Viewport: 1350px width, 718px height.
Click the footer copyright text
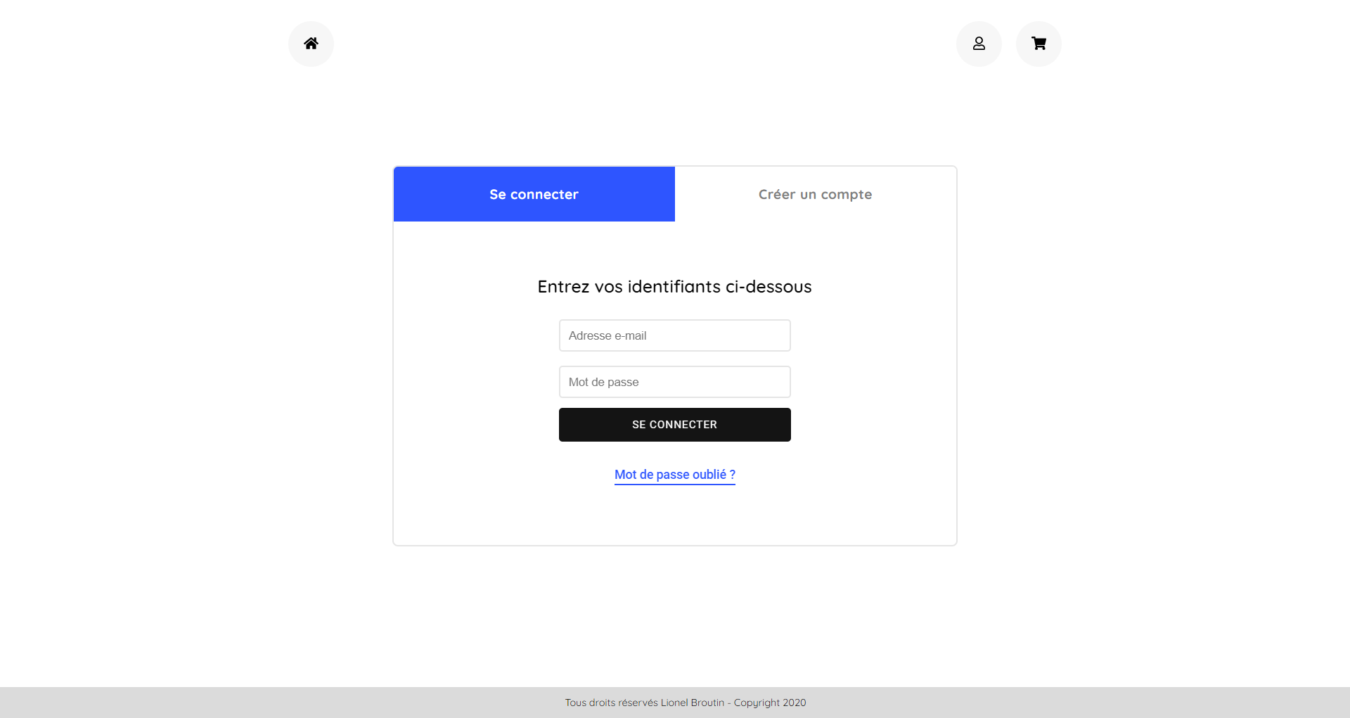click(686, 703)
